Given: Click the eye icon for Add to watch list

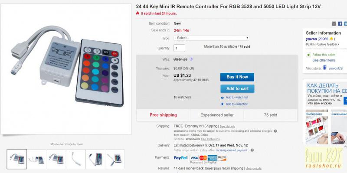Looking at the screenshot, I should point(223,98).
